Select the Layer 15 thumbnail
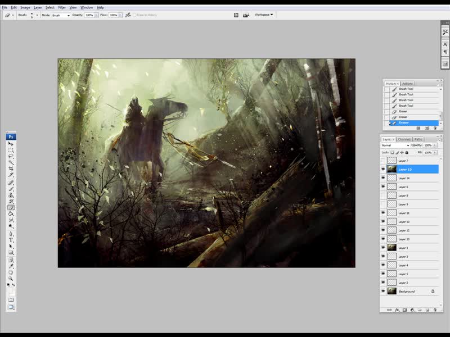This screenshot has height=337, width=450. point(391,170)
